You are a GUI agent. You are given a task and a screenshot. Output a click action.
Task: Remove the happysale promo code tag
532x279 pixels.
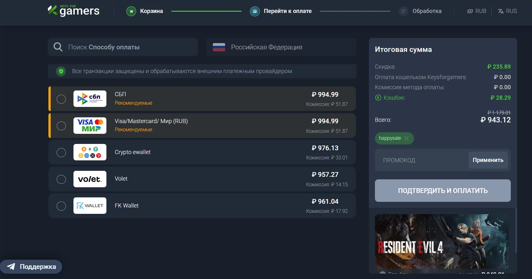point(407,138)
